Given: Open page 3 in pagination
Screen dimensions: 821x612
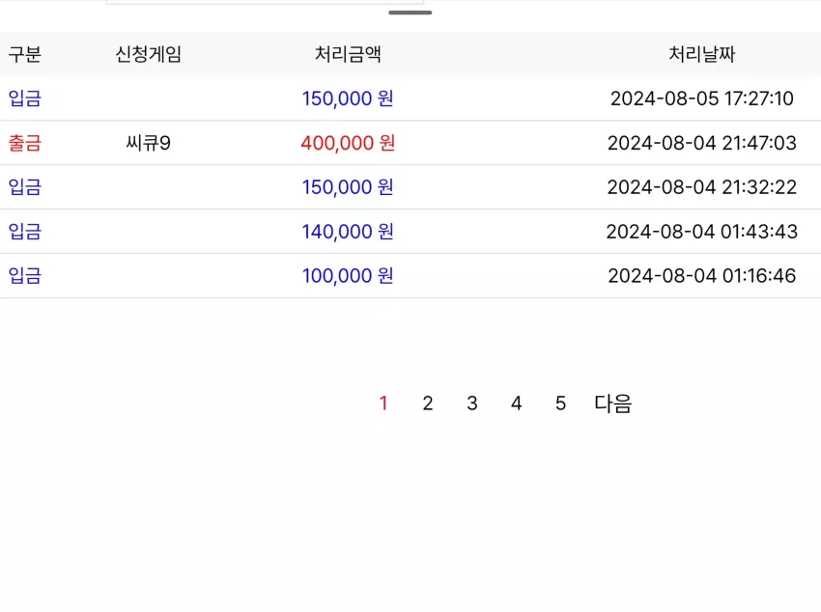Looking at the screenshot, I should coord(472,403).
